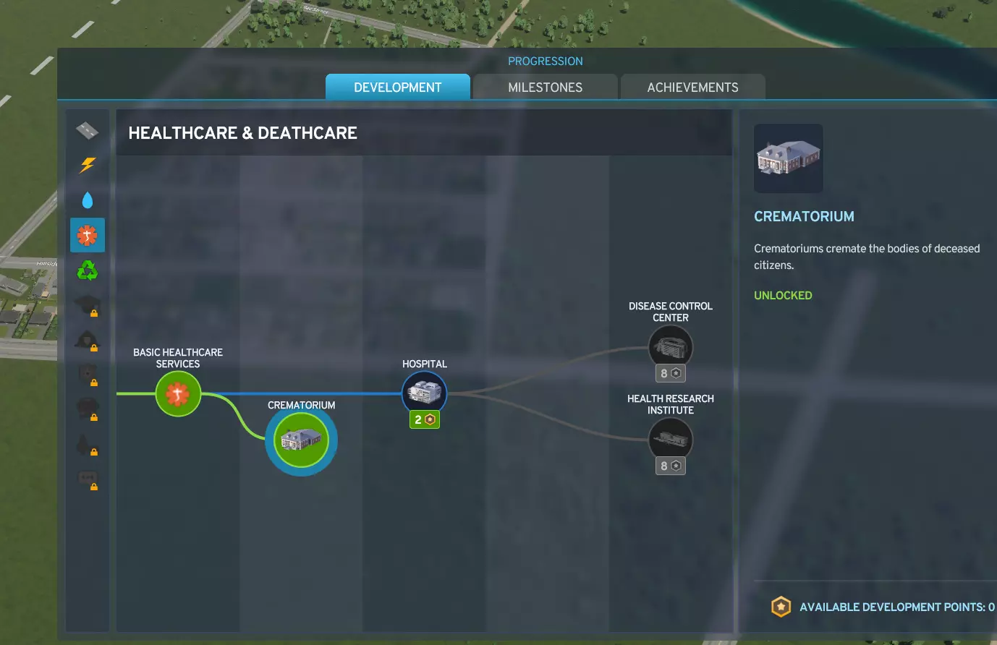Click the Basic Healthcare Services label
Screen dimensions: 997x645
[178, 358]
